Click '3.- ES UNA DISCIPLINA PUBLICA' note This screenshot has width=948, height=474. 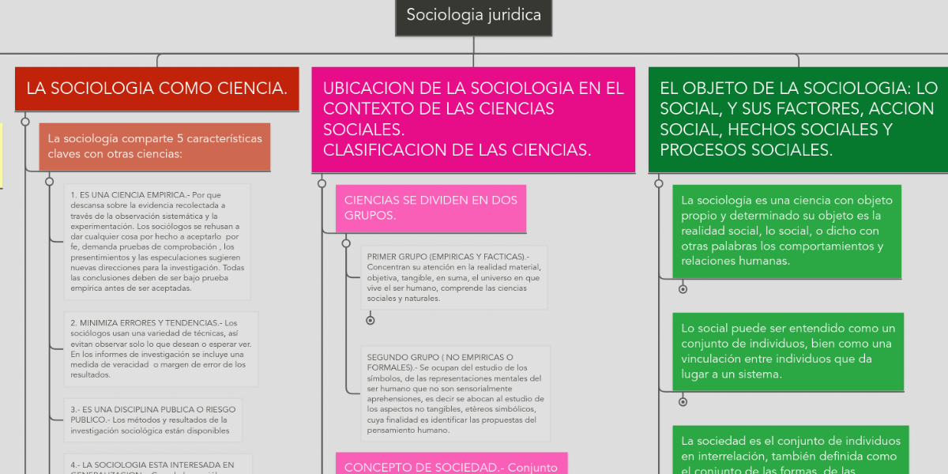click(x=152, y=420)
